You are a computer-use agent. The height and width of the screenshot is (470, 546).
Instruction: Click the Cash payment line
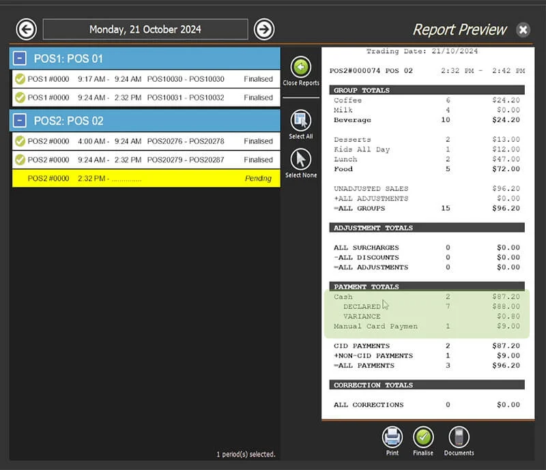point(427,297)
